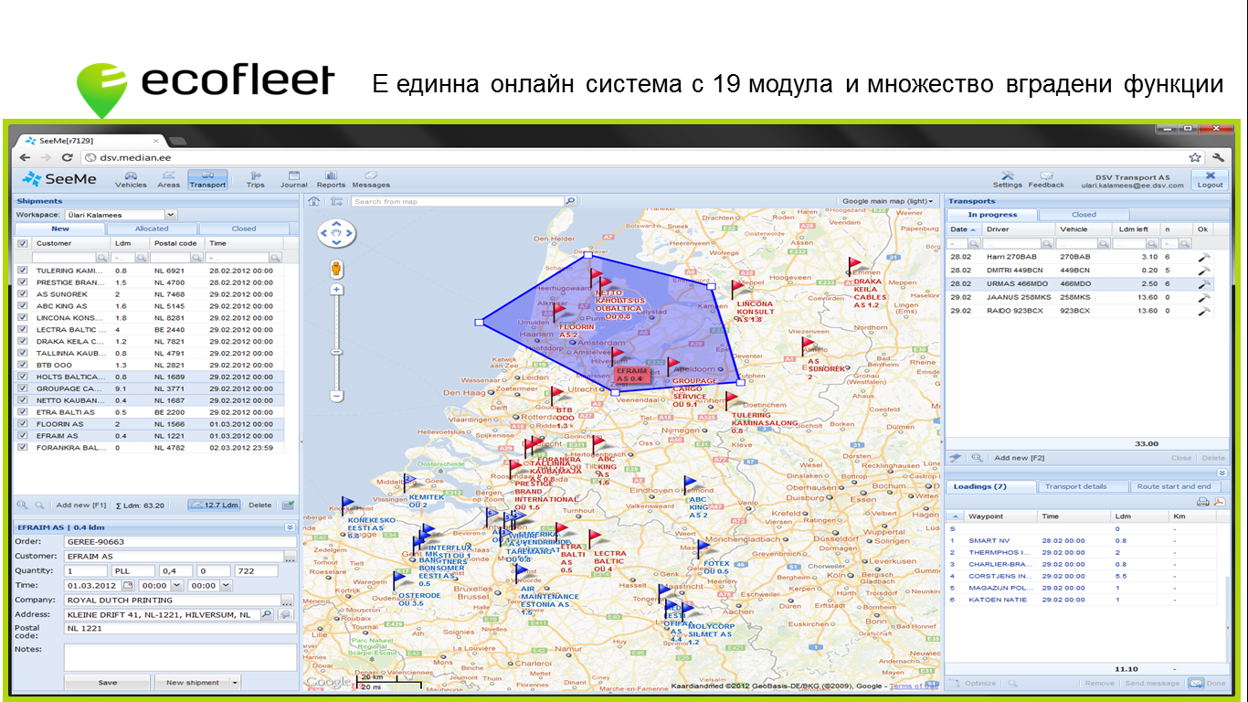Uncheck the FORANKRA BAL... shipment checkbox
1248x702 pixels.
coord(23,448)
